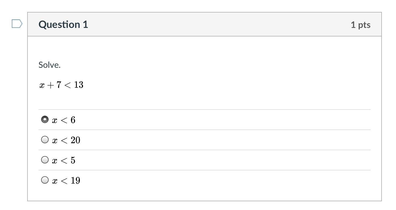Click the Question 1 heading
Viewport: 396px width, 210px height.
[x=63, y=24]
